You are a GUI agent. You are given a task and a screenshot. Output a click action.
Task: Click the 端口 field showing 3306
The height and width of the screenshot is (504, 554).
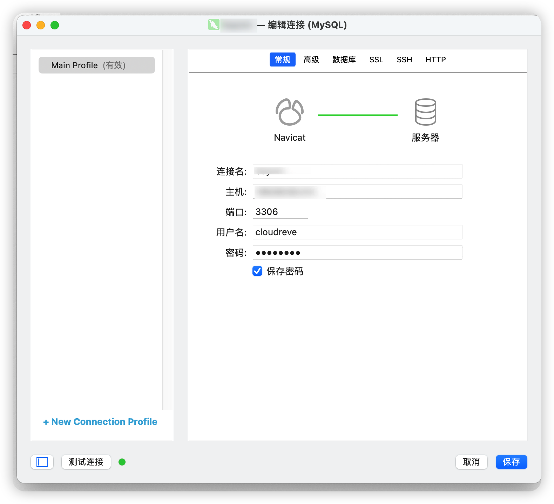tap(281, 212)
